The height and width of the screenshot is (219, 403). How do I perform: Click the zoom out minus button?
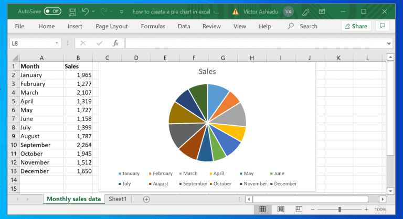[x=313, y=210]
